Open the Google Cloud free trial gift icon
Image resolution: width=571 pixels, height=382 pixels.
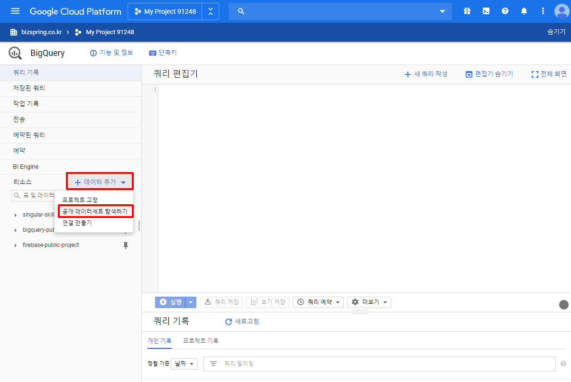pos(467,11)
